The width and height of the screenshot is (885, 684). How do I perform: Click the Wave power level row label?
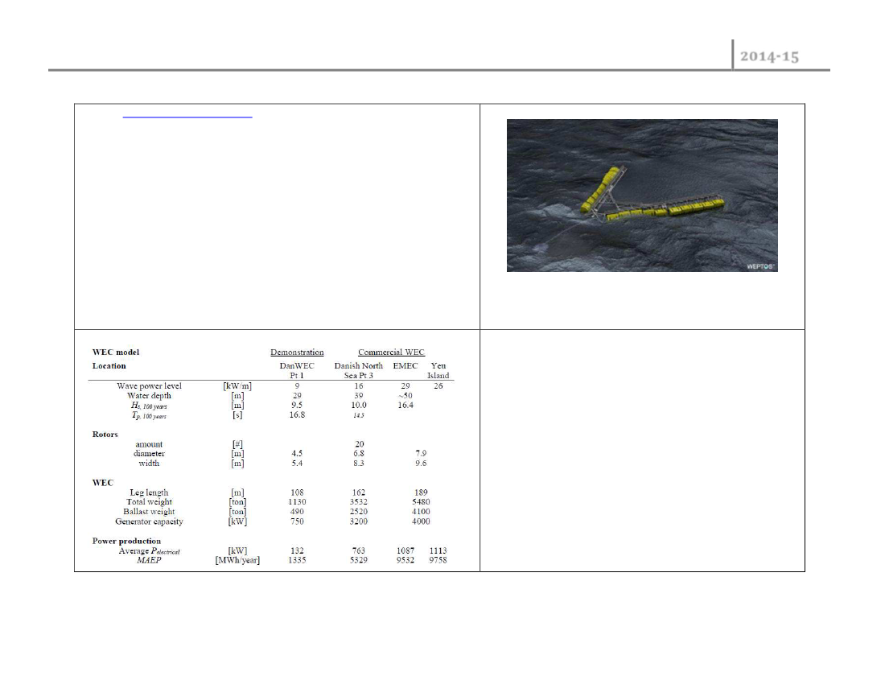(149, 386)
